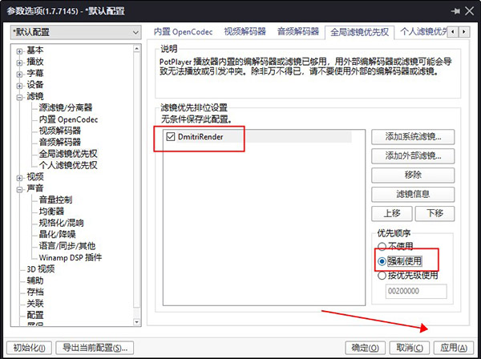The height and width of the screenshot is (359, 481).
Task: Select 3D 视频 in the tree
Action: [41, 269]
